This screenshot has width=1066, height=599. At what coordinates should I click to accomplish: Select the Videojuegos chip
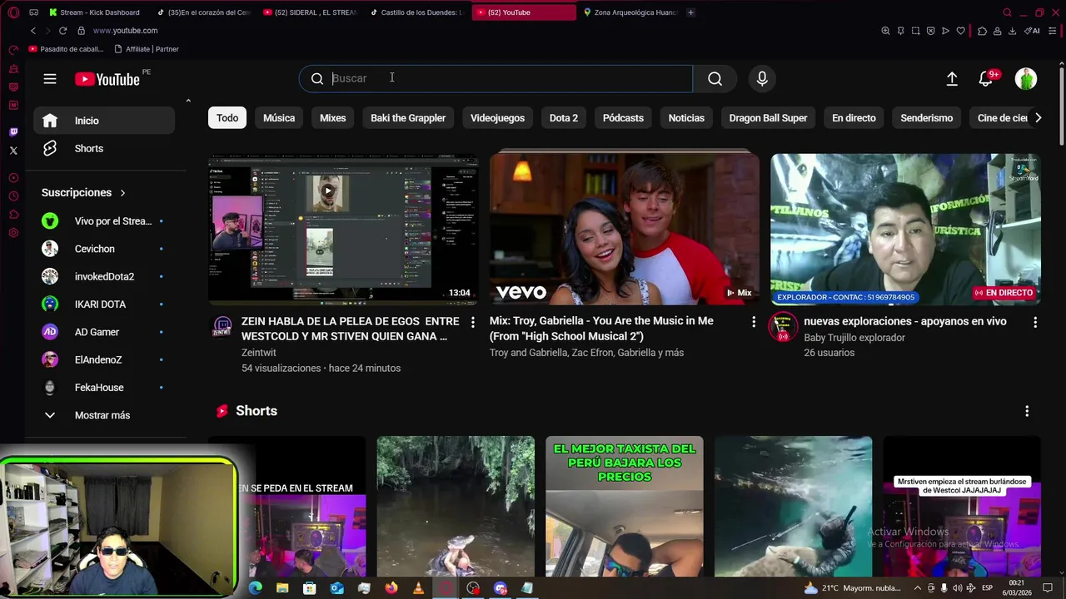click(497, 118)
